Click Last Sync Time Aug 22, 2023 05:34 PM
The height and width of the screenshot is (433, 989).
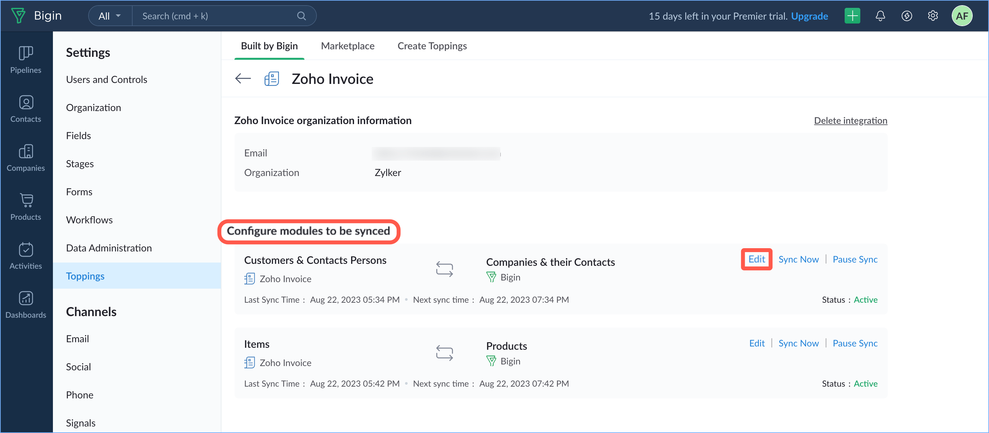(322, 299)
